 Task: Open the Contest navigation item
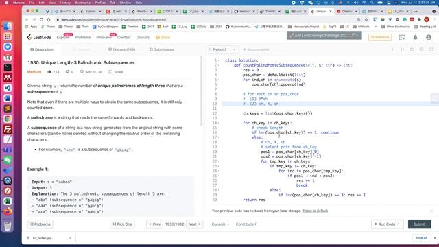123,37
